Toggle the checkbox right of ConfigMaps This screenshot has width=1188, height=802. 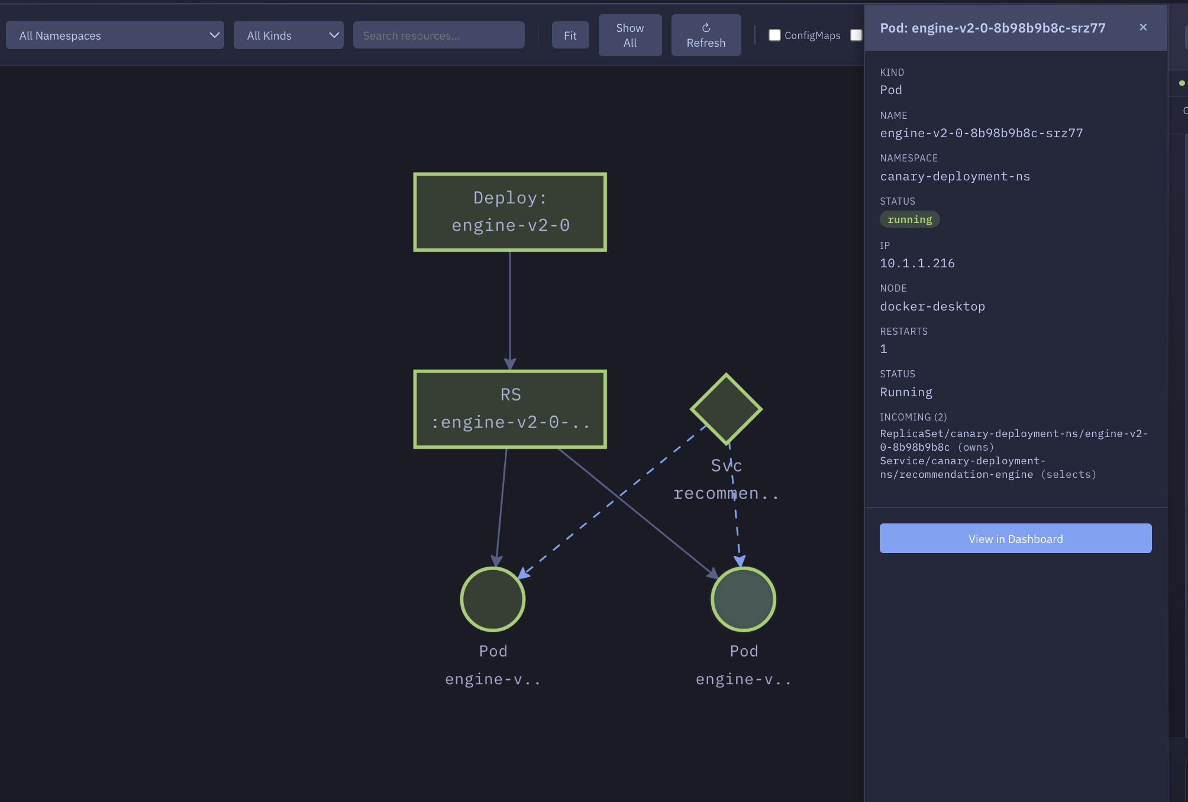[x=857, y=35]
